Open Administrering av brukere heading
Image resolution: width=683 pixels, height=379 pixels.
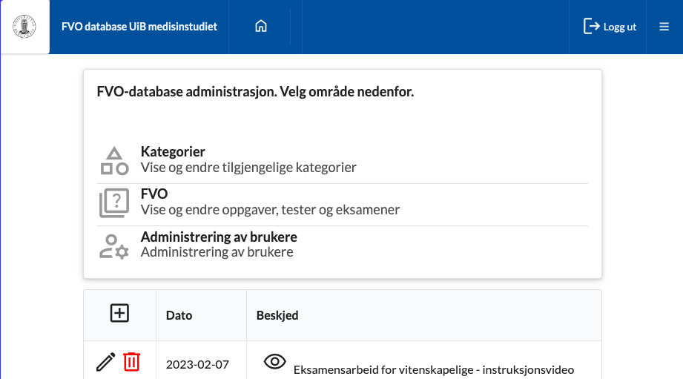(x=219, y=237)
